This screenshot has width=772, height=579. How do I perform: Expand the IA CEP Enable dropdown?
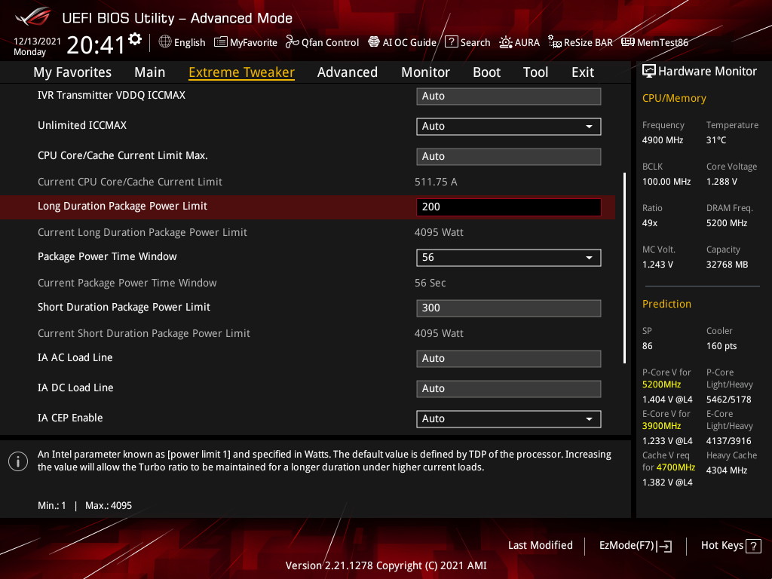click(x=509, y=419)
